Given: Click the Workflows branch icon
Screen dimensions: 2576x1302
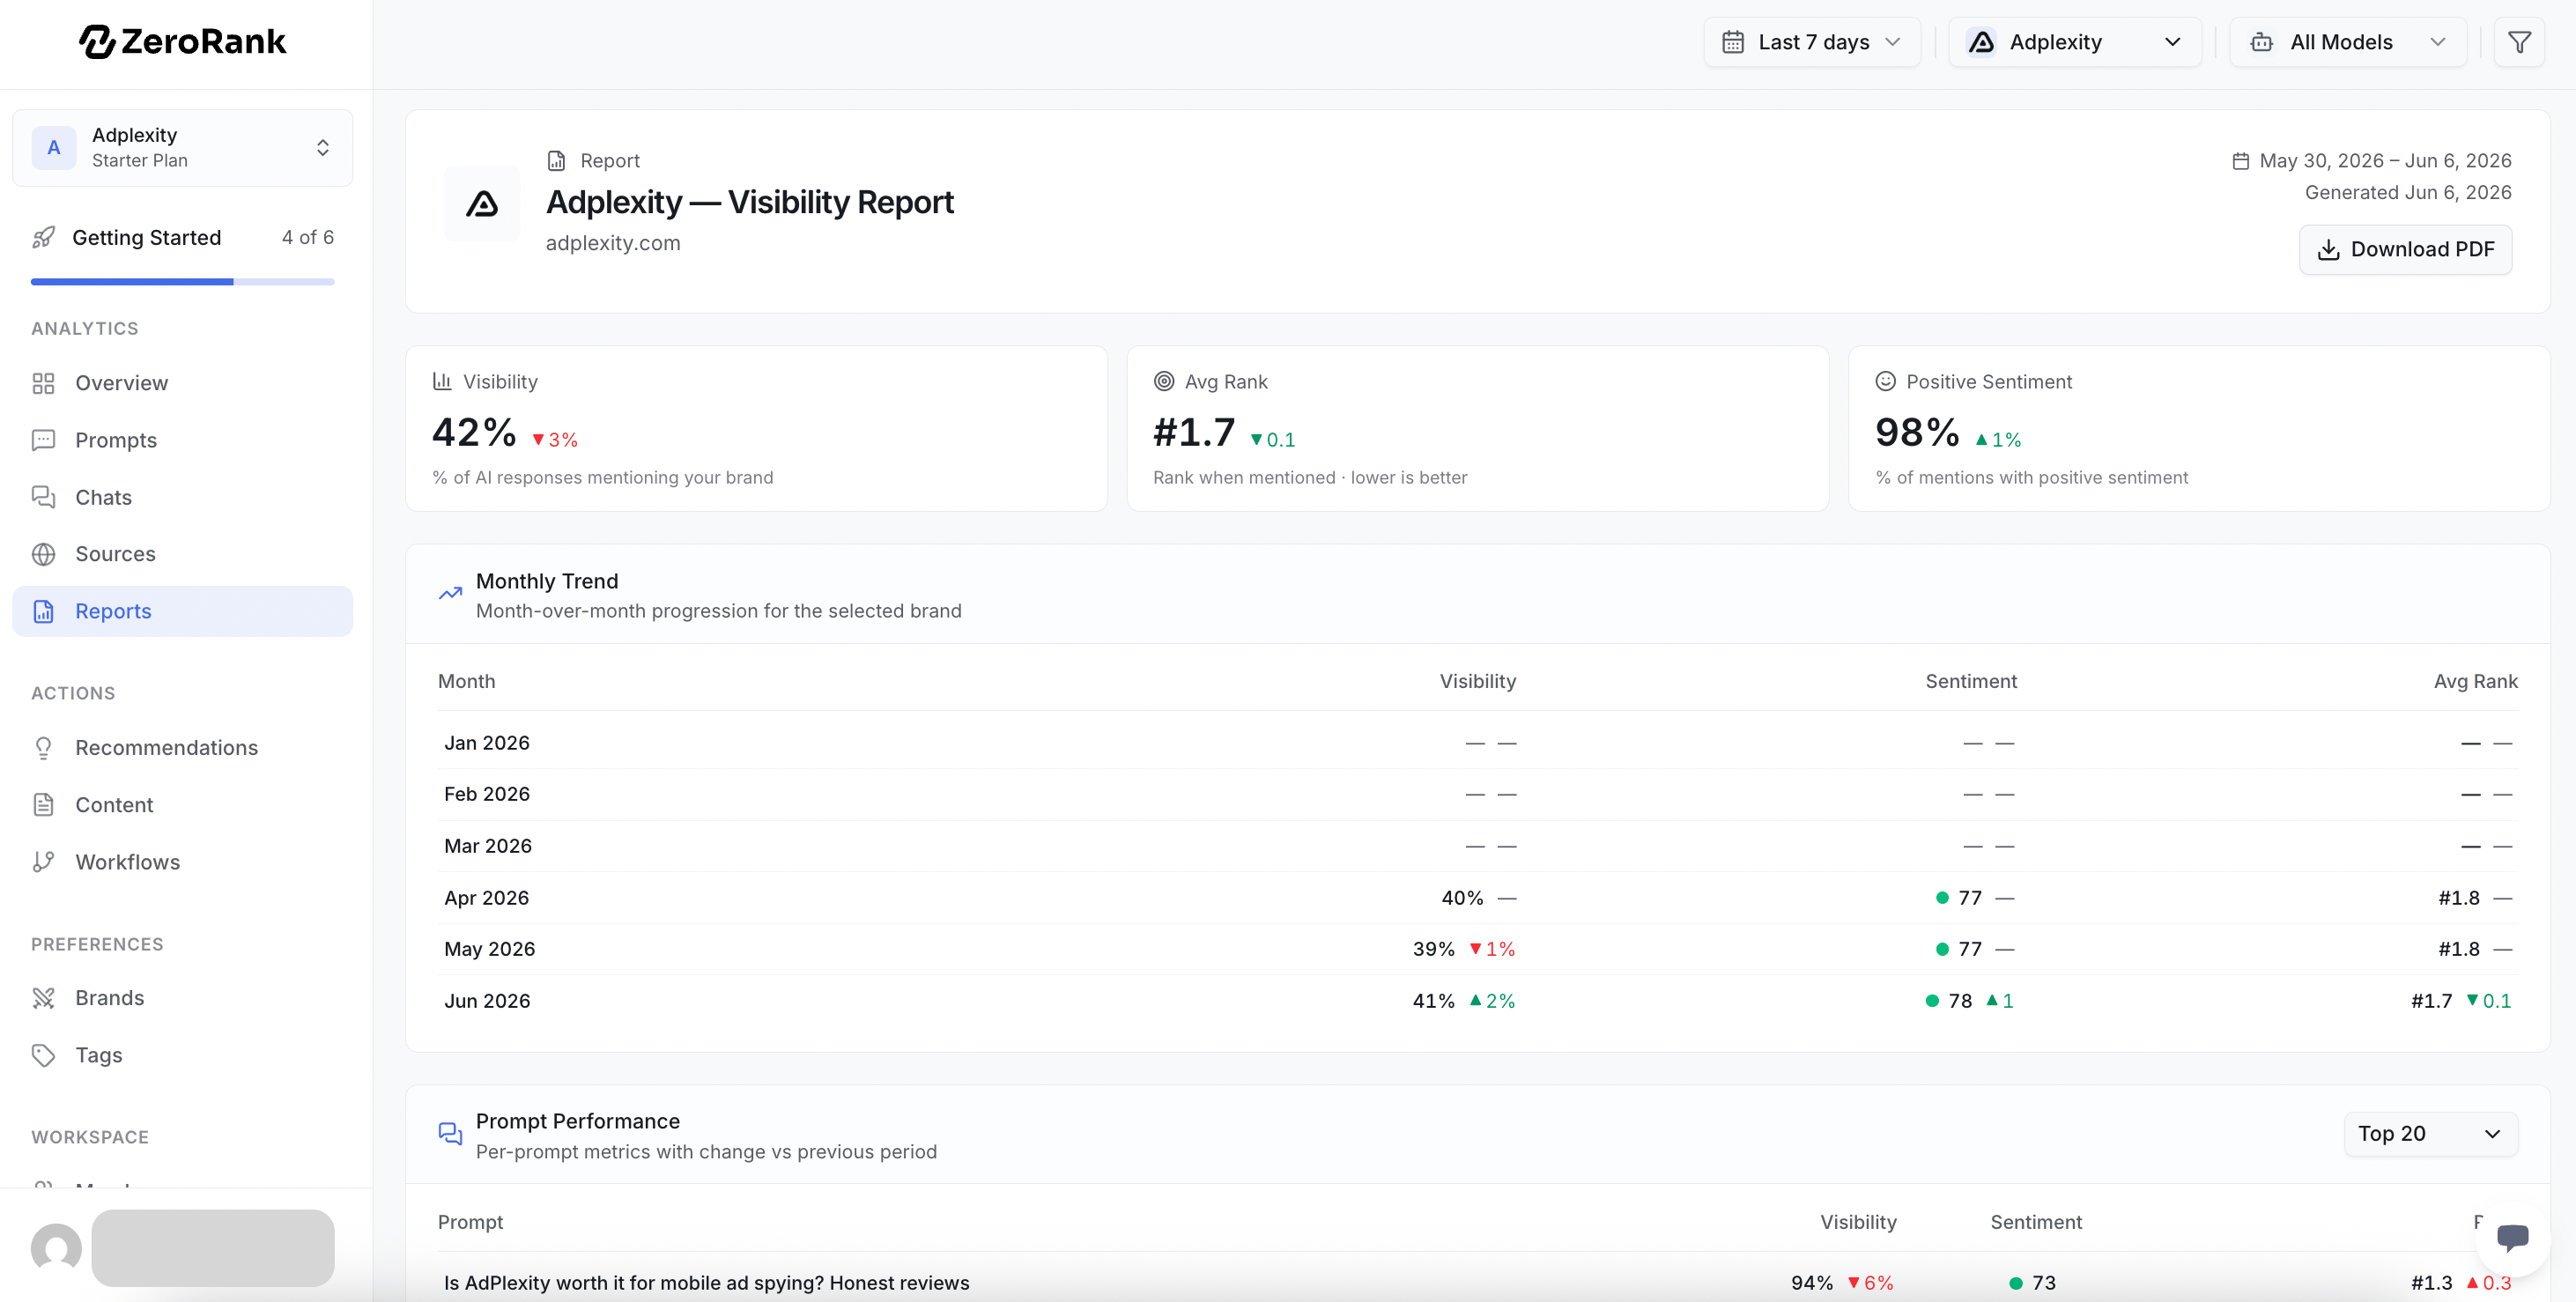Looking at the screenshot, I should tap(43, 862).
